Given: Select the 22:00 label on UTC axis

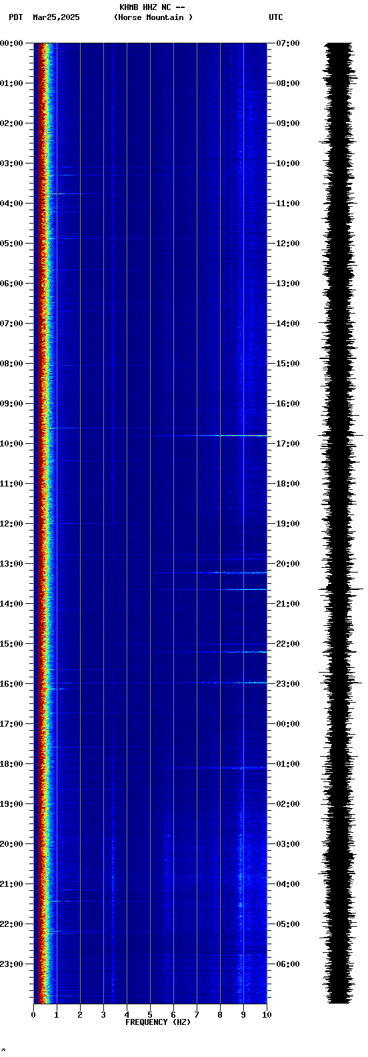Looking at the screenshot, I should point(288,644).
